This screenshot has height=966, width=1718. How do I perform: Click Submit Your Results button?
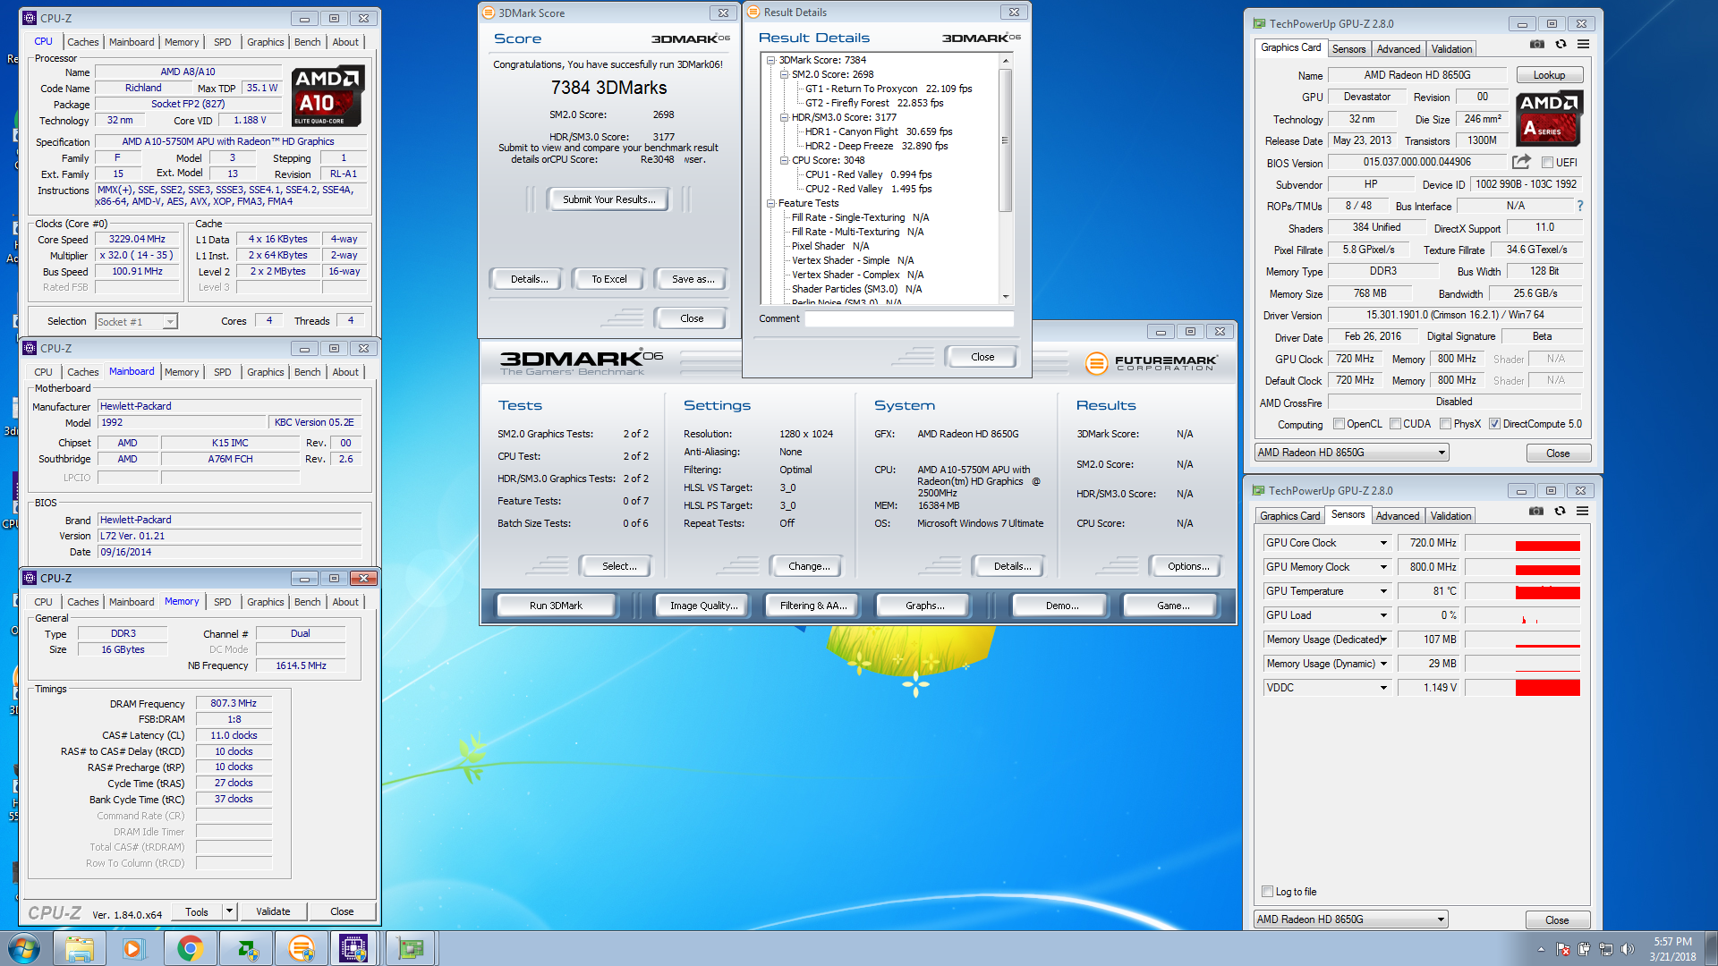[x=609, y=199]
